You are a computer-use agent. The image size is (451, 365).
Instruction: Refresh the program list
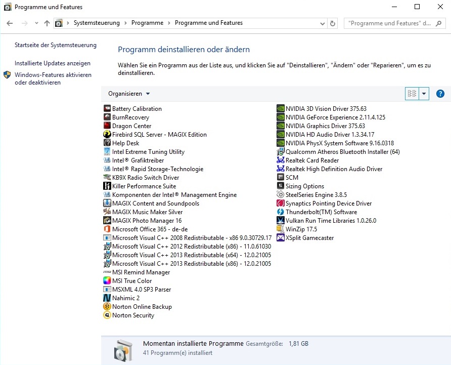[333, 23]
